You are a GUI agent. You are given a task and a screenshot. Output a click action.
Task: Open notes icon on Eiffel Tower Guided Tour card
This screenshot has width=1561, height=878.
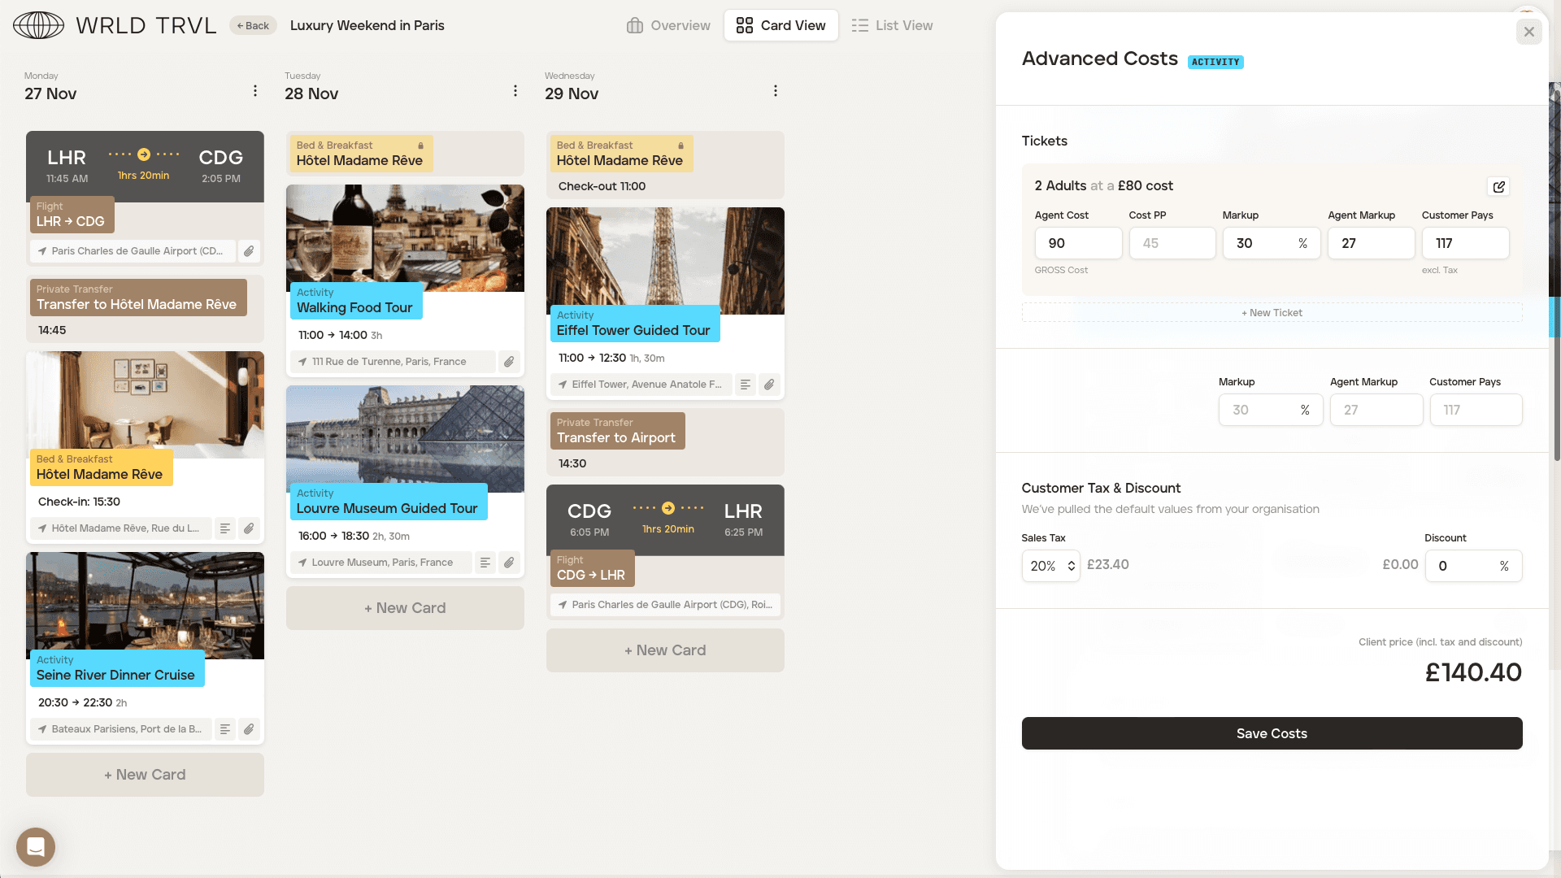click(x=746, y=385)
